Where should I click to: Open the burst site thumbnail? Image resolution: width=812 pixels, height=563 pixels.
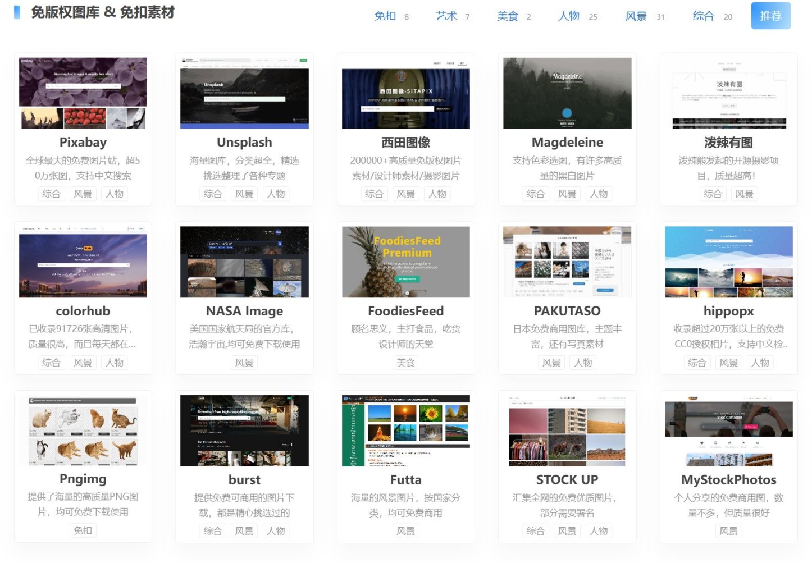pyautogui.click(x=244, y=431)
